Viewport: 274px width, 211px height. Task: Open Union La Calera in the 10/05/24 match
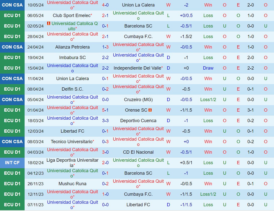click(x=138, y=5)
